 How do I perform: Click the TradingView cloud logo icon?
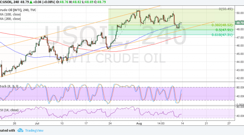point(20,130)
